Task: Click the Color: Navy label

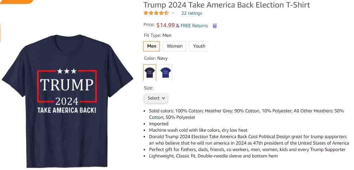Action: (156, 58)
